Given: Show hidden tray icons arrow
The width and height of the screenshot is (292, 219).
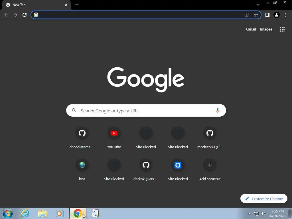Looking at the screenshot, I should click(249, 214).
